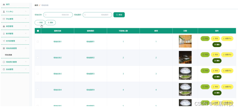Open 详情 details for row 场地名称4
Screen dimensions: 238x109
pos(205,87)
